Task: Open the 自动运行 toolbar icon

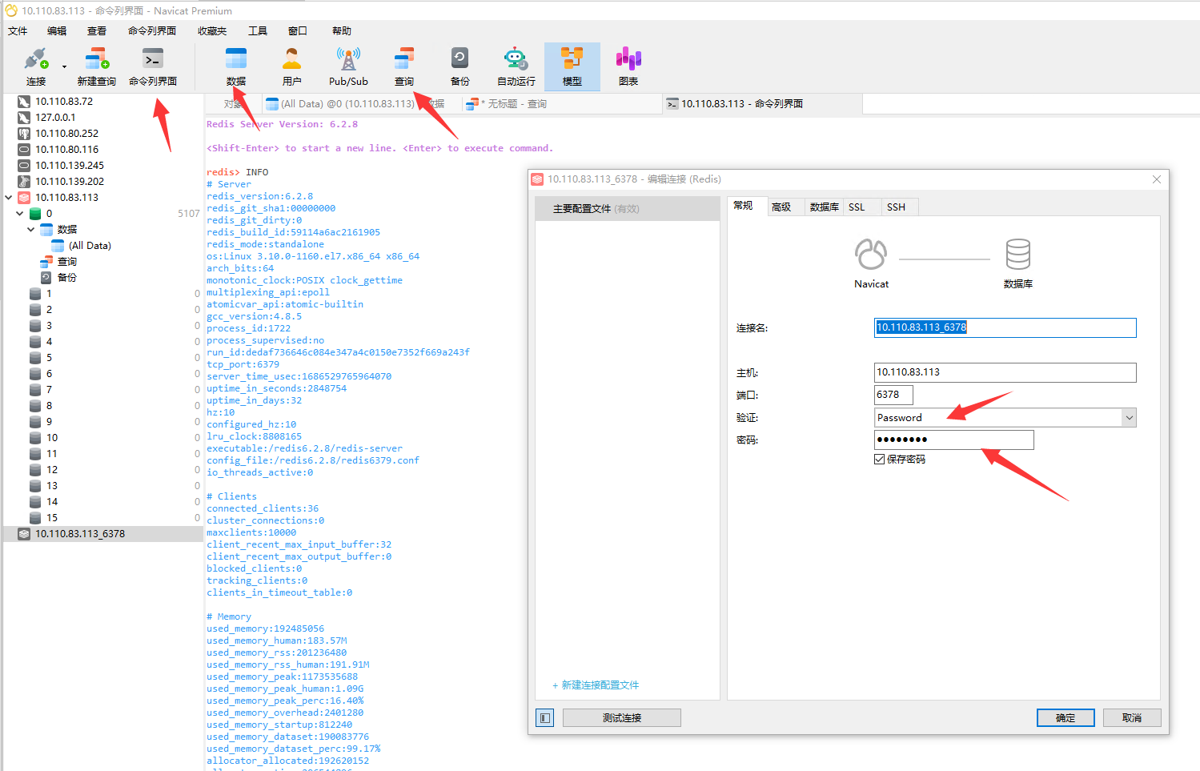Action: pyautogui.click(x=516, y=66)
